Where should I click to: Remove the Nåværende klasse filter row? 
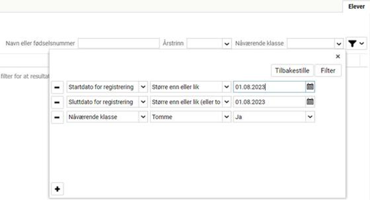(57, 117)
